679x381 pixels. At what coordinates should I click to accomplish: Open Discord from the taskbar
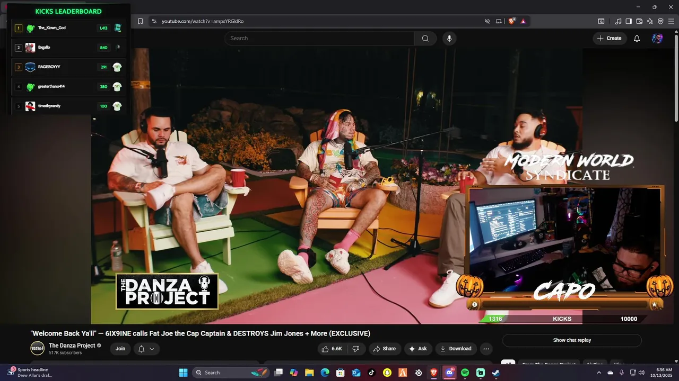pyautogui.click(x=450, y=373)
